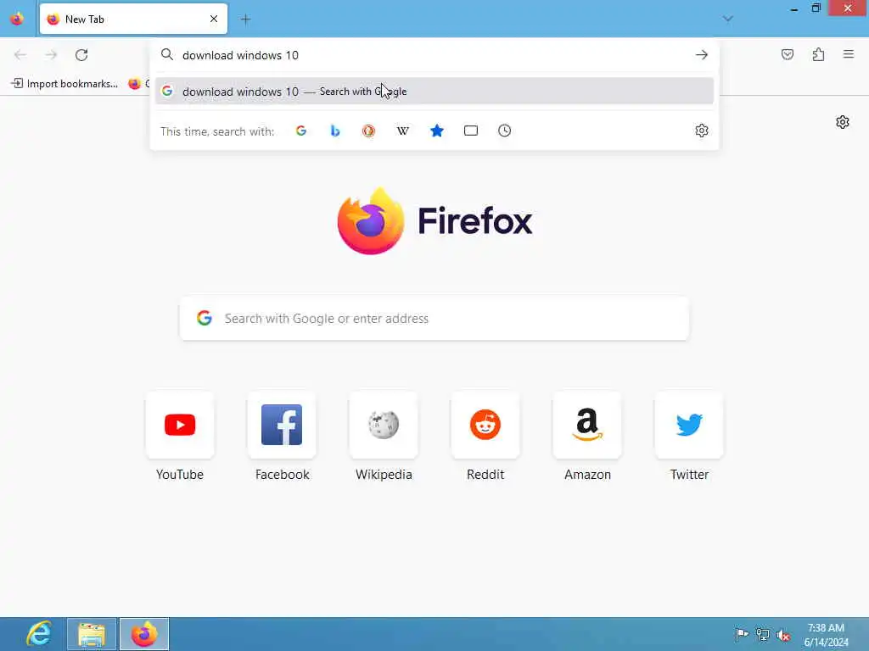Reload the current page
This screenshot has height=651, width=869.
click(x=81, y=55)
